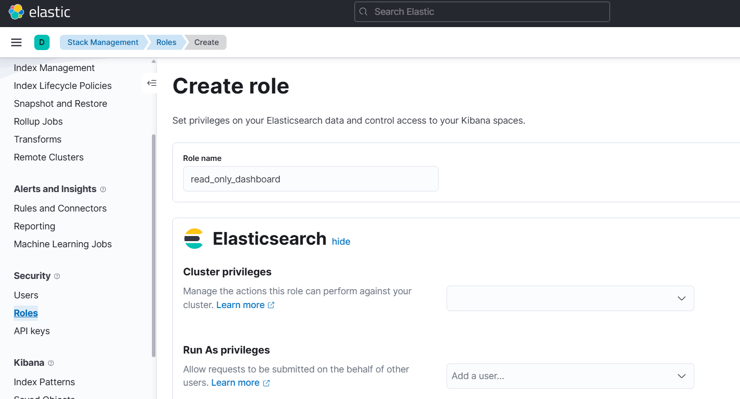This screenshot has height=399, width=740.
Task: Click the Elastic logo
Action: coord(39,12)
